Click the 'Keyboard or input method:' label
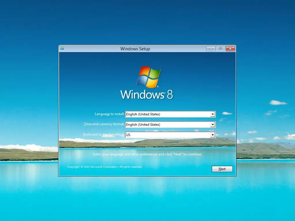 104,134
